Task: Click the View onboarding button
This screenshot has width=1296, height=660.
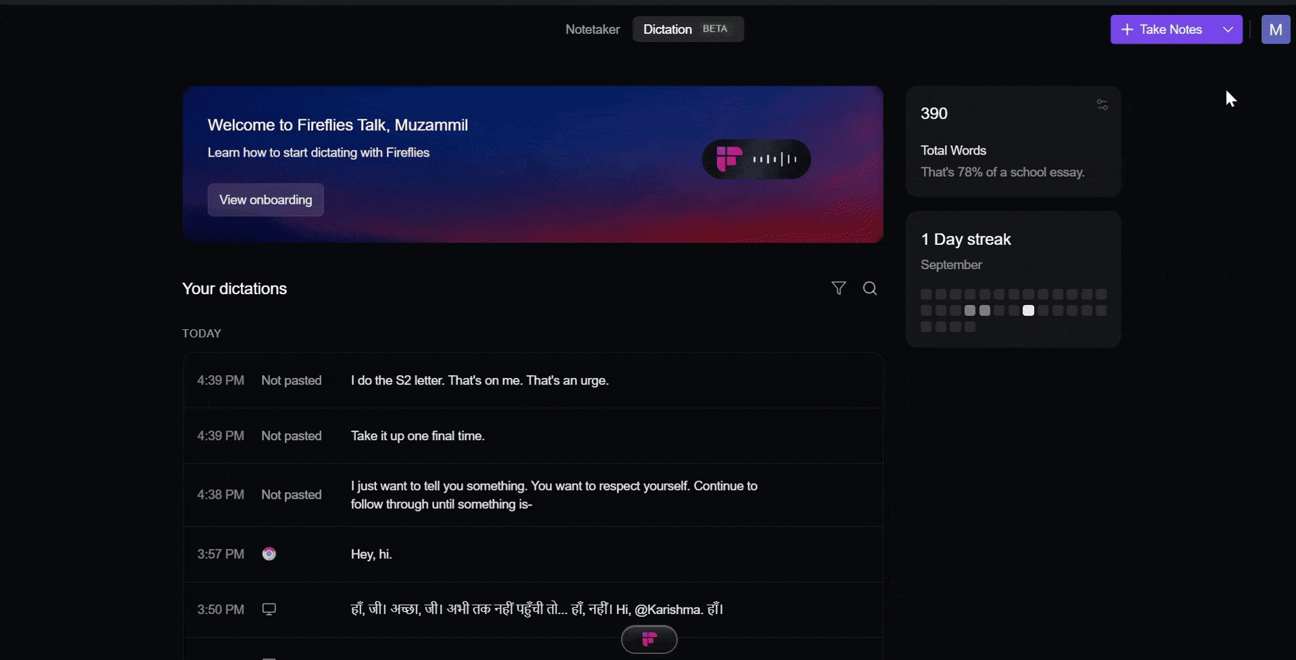Action: (x=266, y=200)
